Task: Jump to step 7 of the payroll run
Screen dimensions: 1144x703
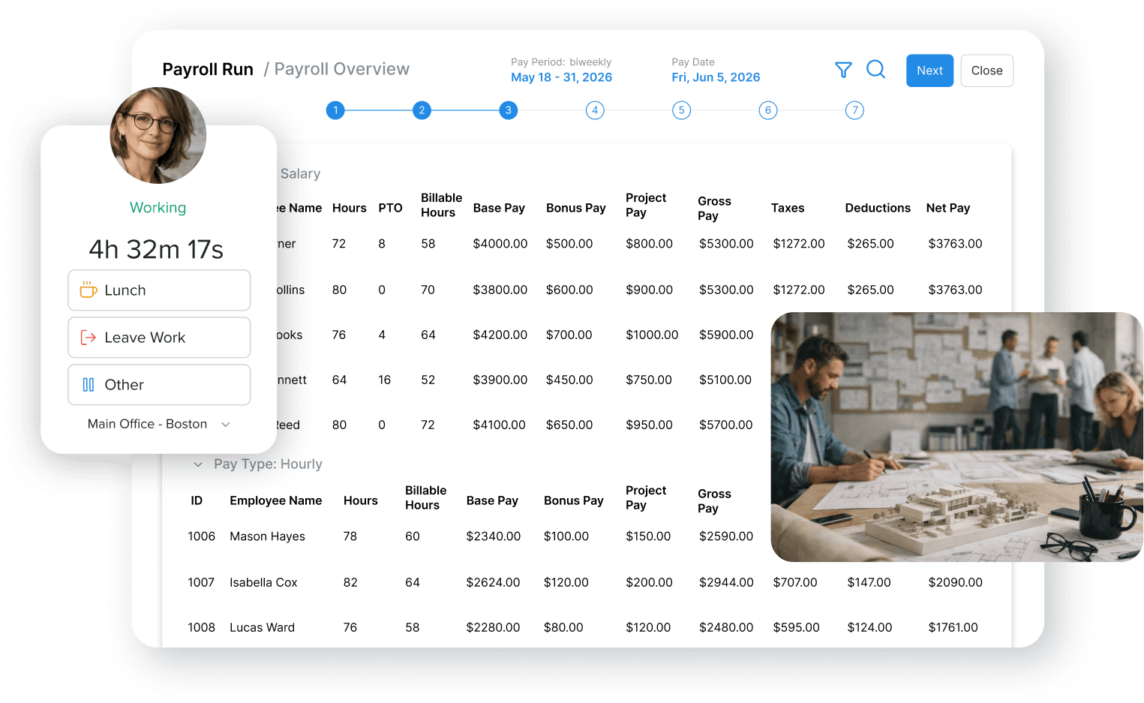Action: 854,110
